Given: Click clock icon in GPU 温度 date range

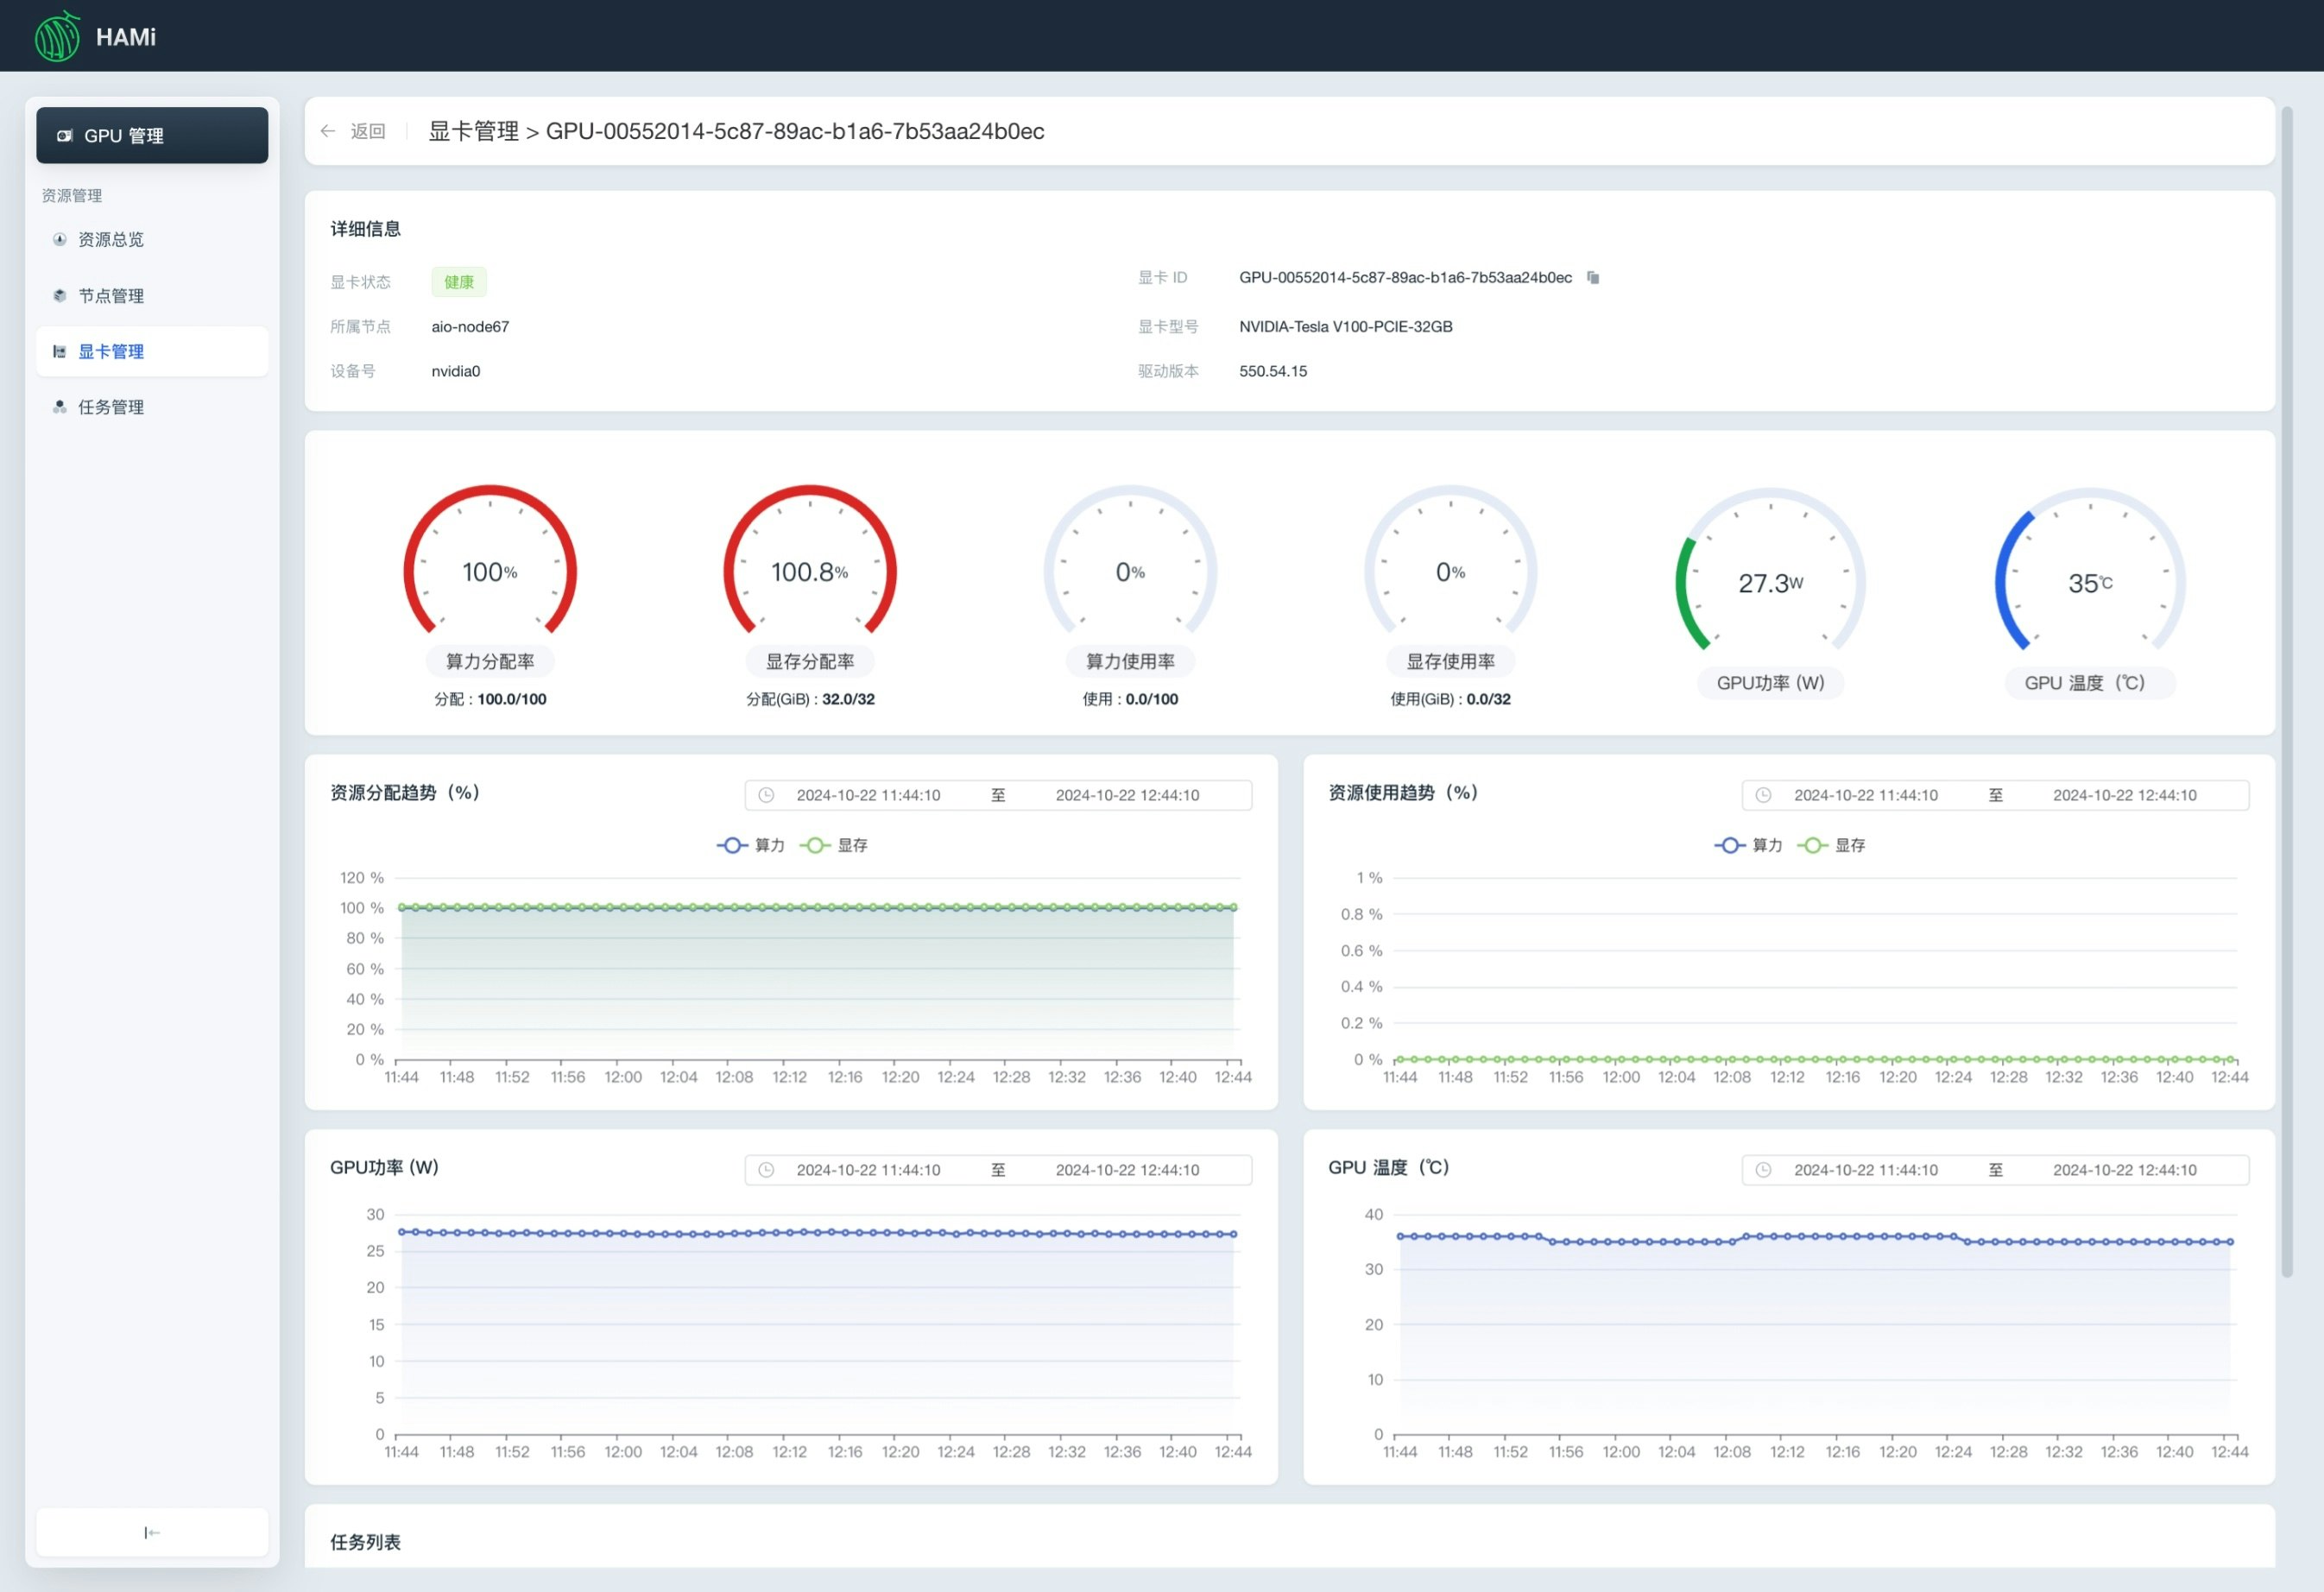Looking at the screenshot, I should coord(1763,1170).
